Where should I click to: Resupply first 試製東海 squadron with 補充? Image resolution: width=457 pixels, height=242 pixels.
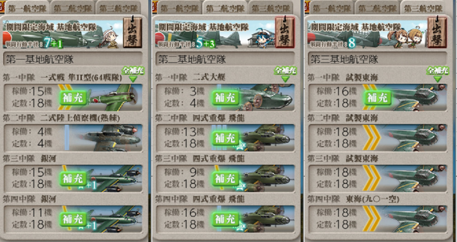tap(378, 98)
